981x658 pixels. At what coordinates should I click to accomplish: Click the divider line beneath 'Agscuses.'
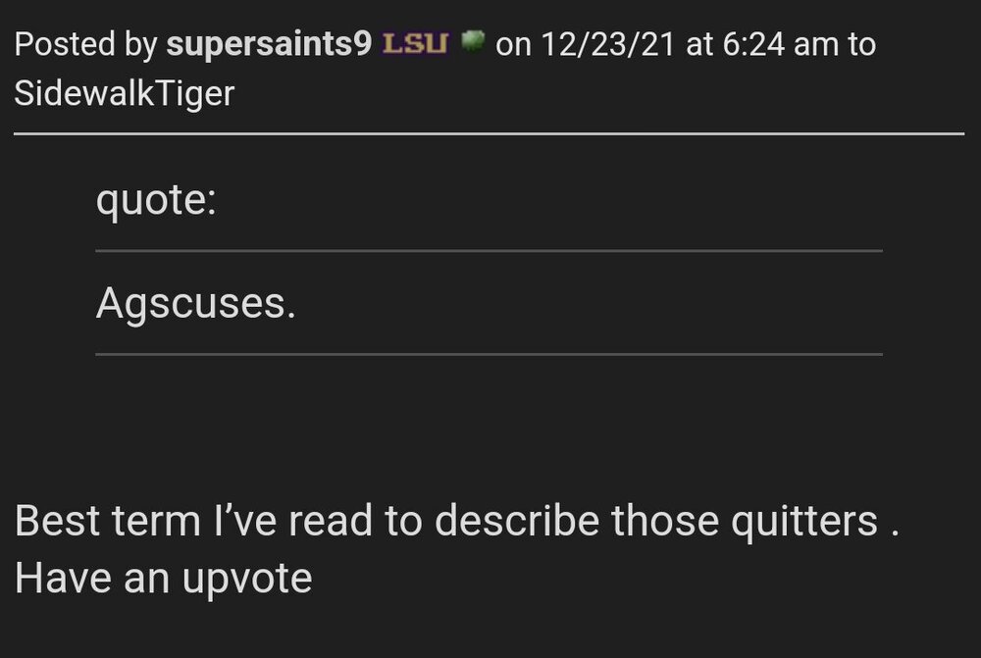pyautogui.click(x=489, y=354)
